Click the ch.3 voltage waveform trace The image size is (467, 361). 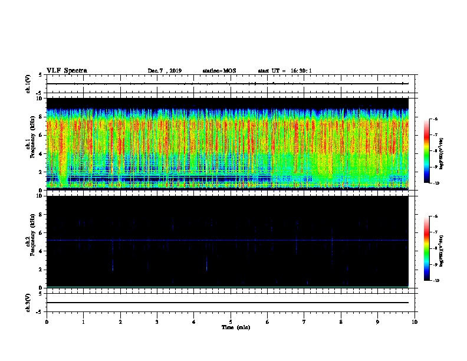[228, 303]
